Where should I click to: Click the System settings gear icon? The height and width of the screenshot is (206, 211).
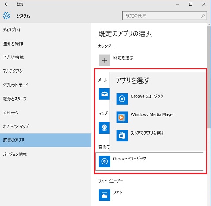click(7, 16)
